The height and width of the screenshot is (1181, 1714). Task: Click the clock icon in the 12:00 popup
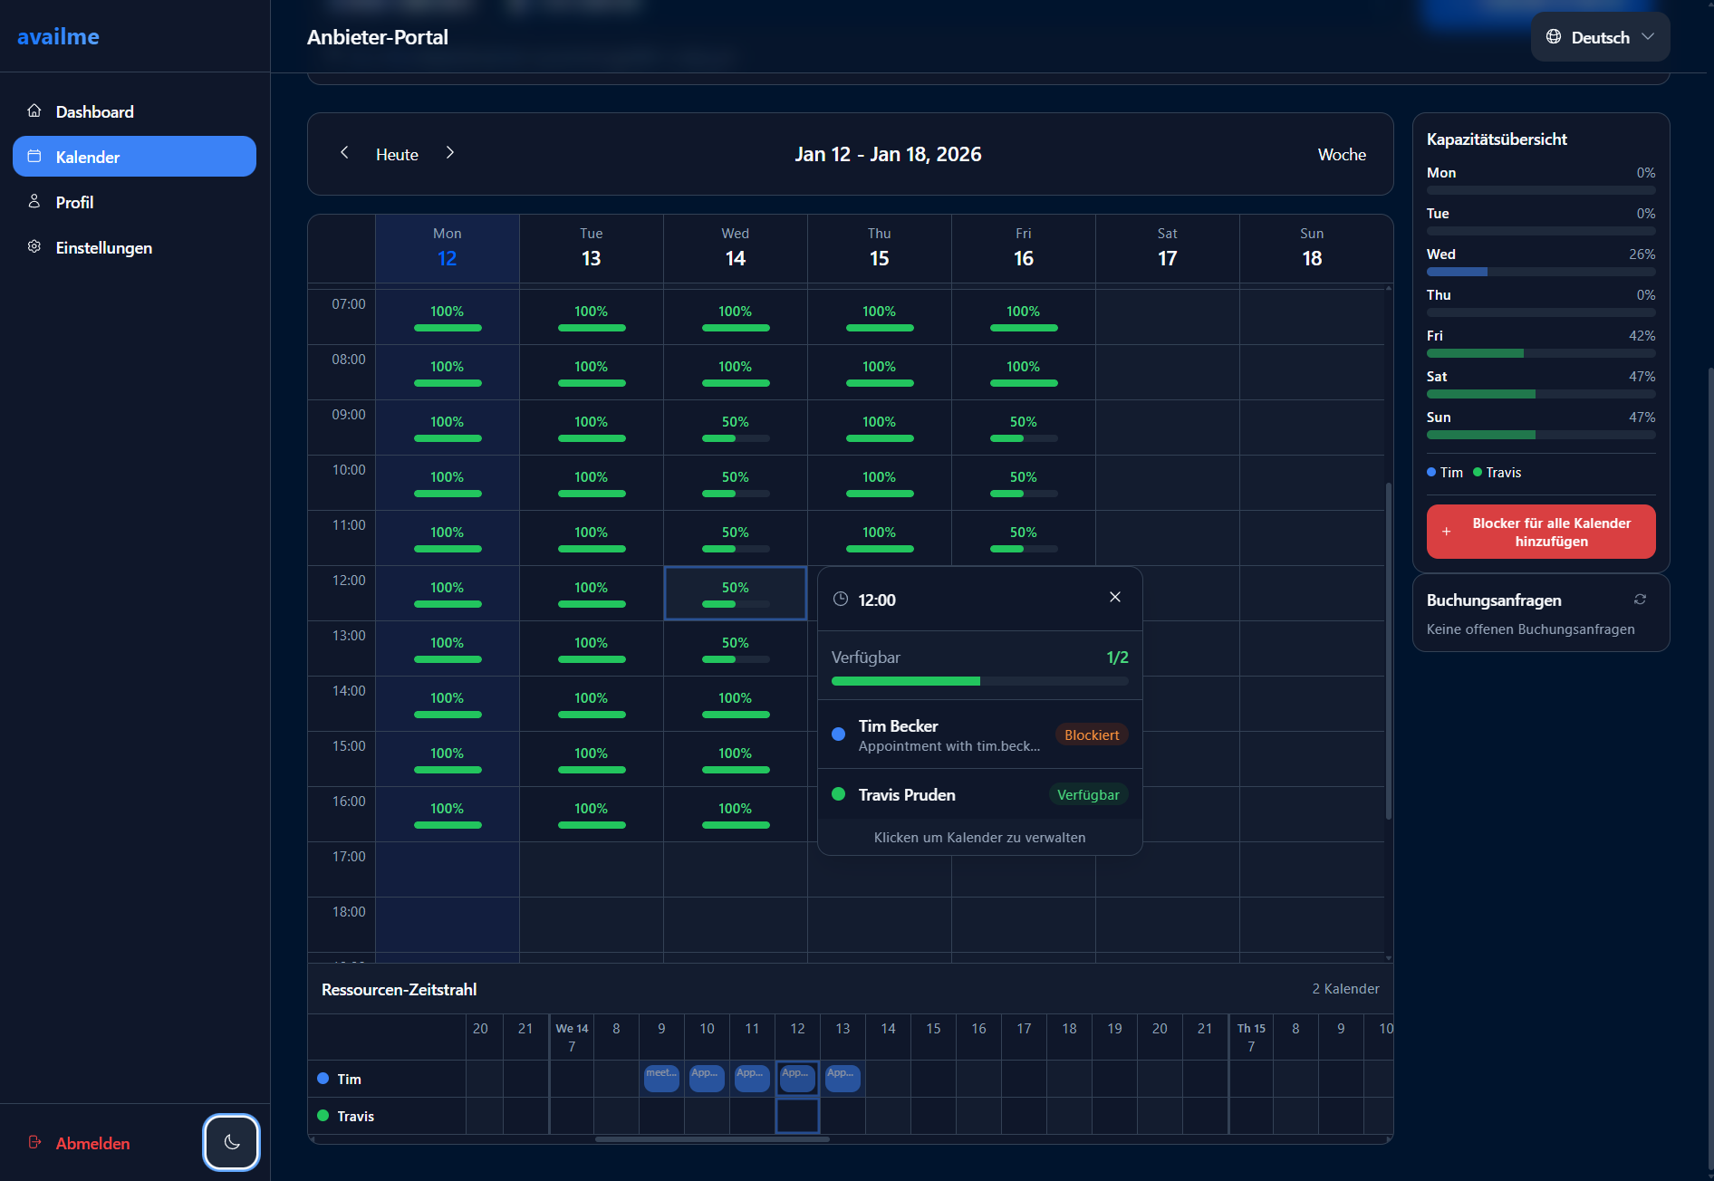pyautogui.click(x=842, y=599)
